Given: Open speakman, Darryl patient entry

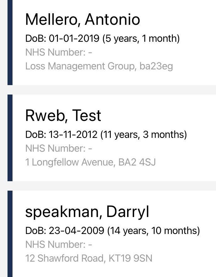Looking at the screenshot, I should click(x=87, y=212).
